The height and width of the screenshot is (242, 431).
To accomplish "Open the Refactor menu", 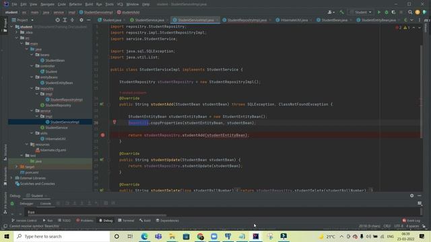I will 75,4.
